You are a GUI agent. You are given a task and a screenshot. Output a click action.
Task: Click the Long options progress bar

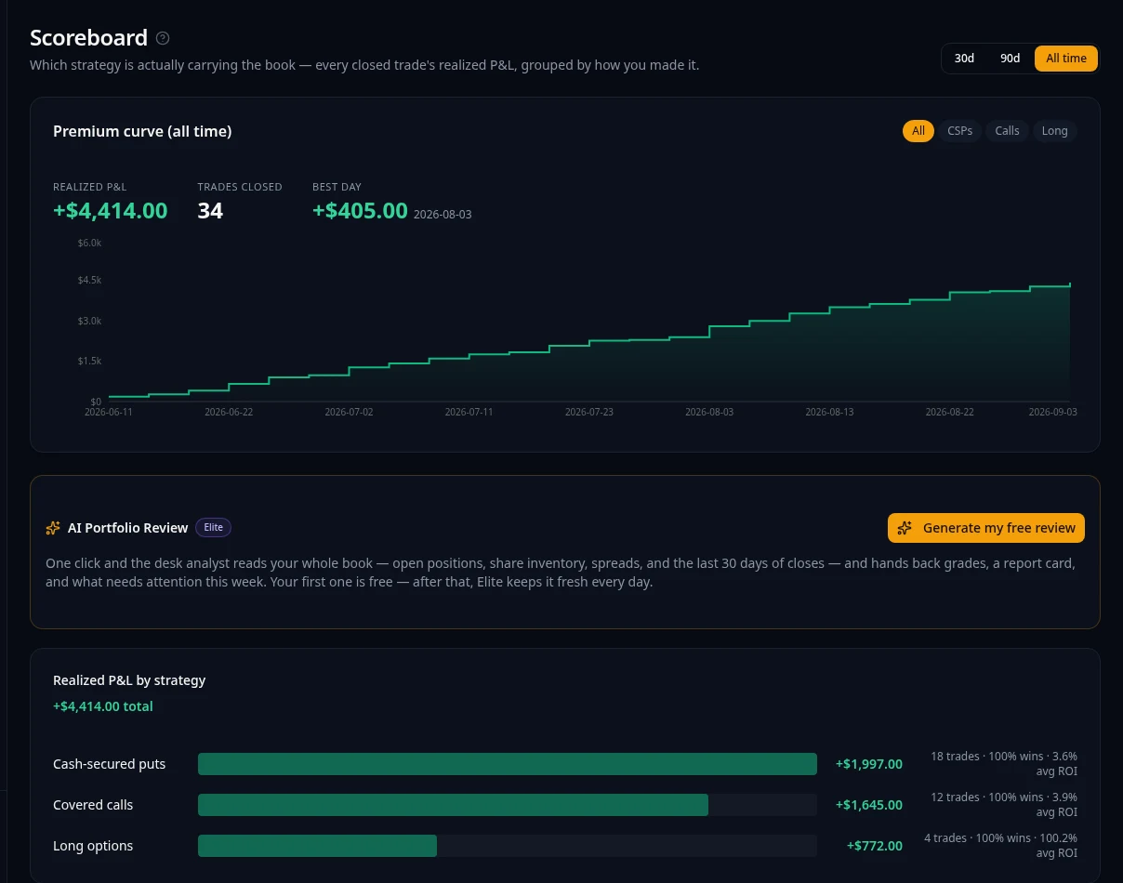[x=508, y=846]
